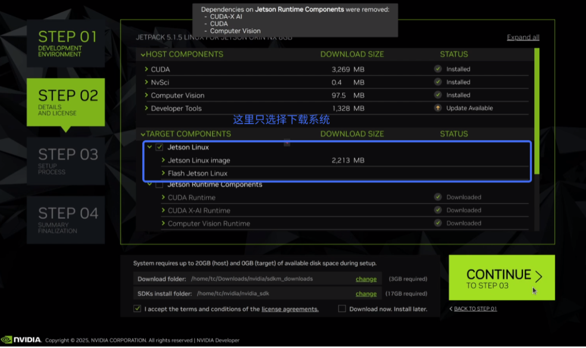This screenshot has width=586, height=348.
Task: Collapse the Host Components section
Action: [143, 55]
